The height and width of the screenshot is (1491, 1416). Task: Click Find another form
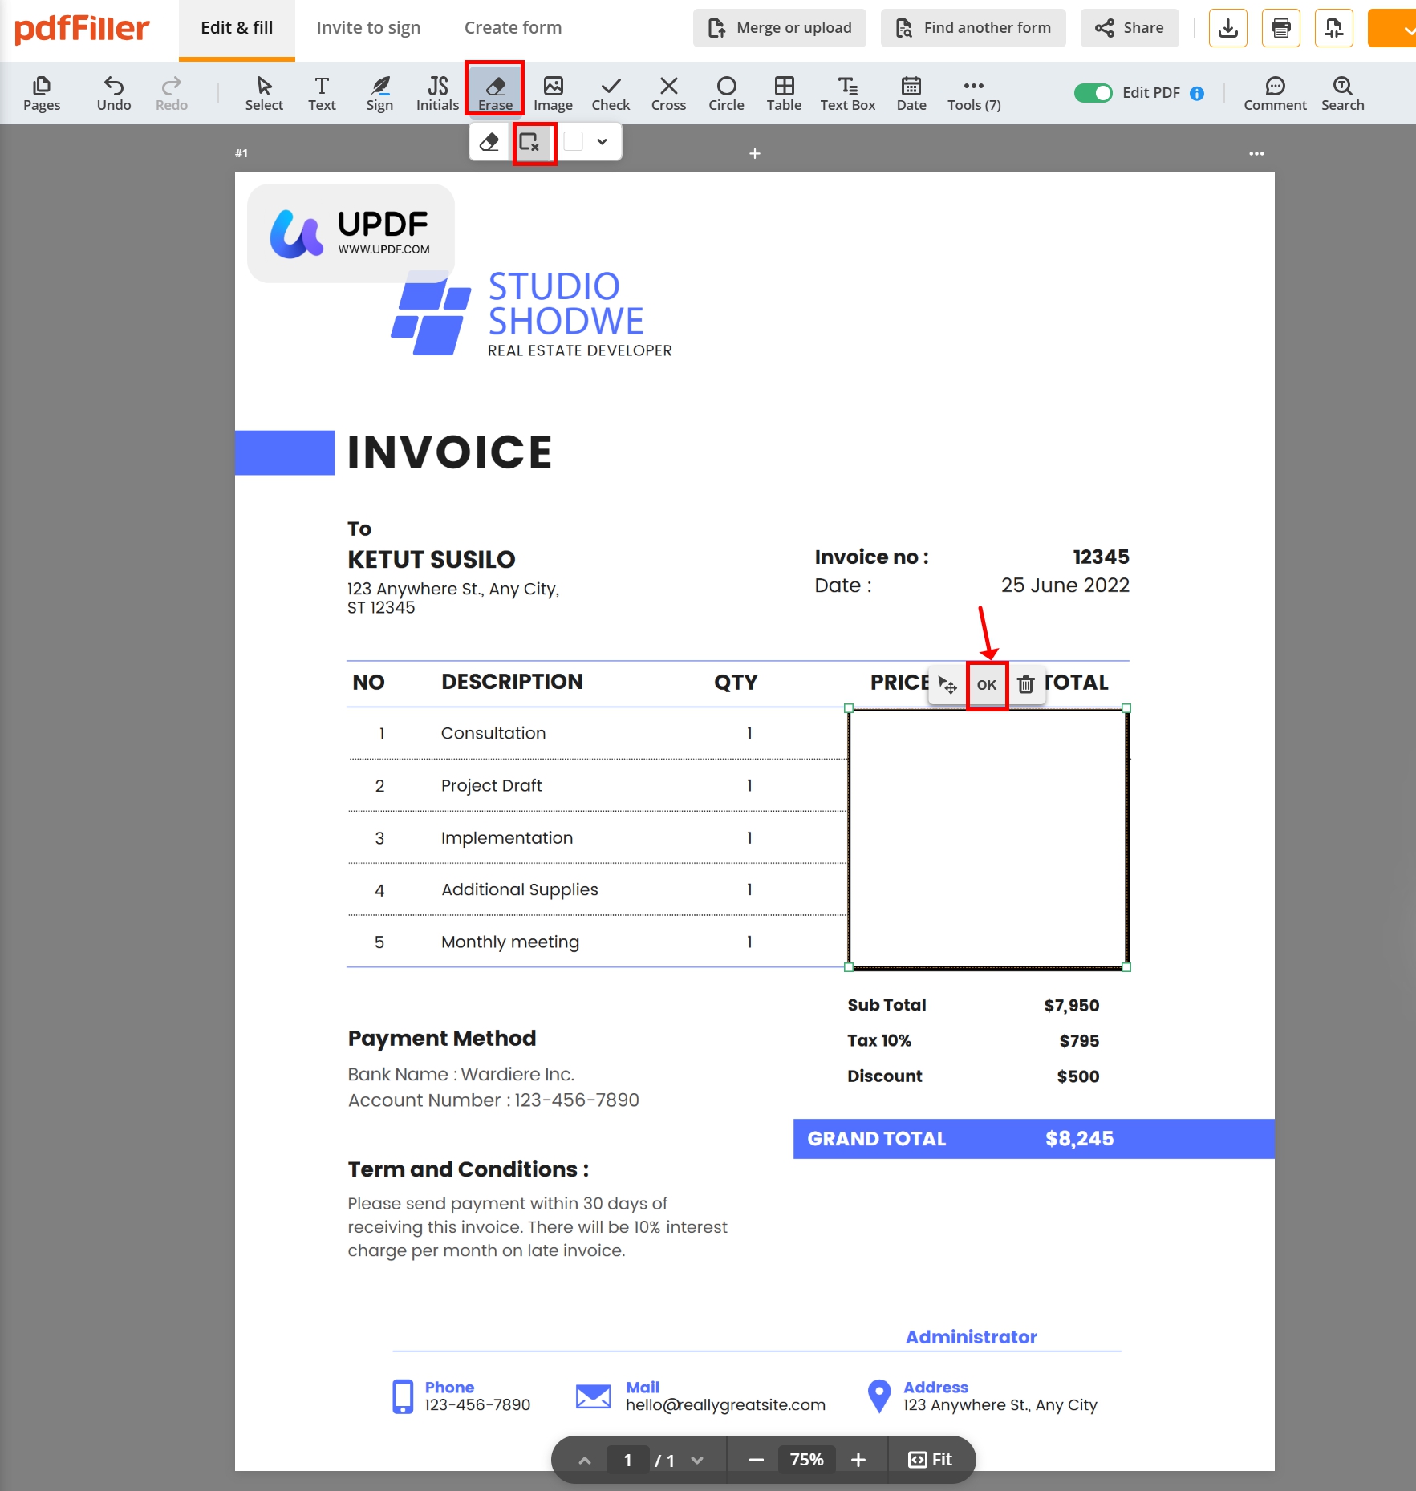(973, 28)
